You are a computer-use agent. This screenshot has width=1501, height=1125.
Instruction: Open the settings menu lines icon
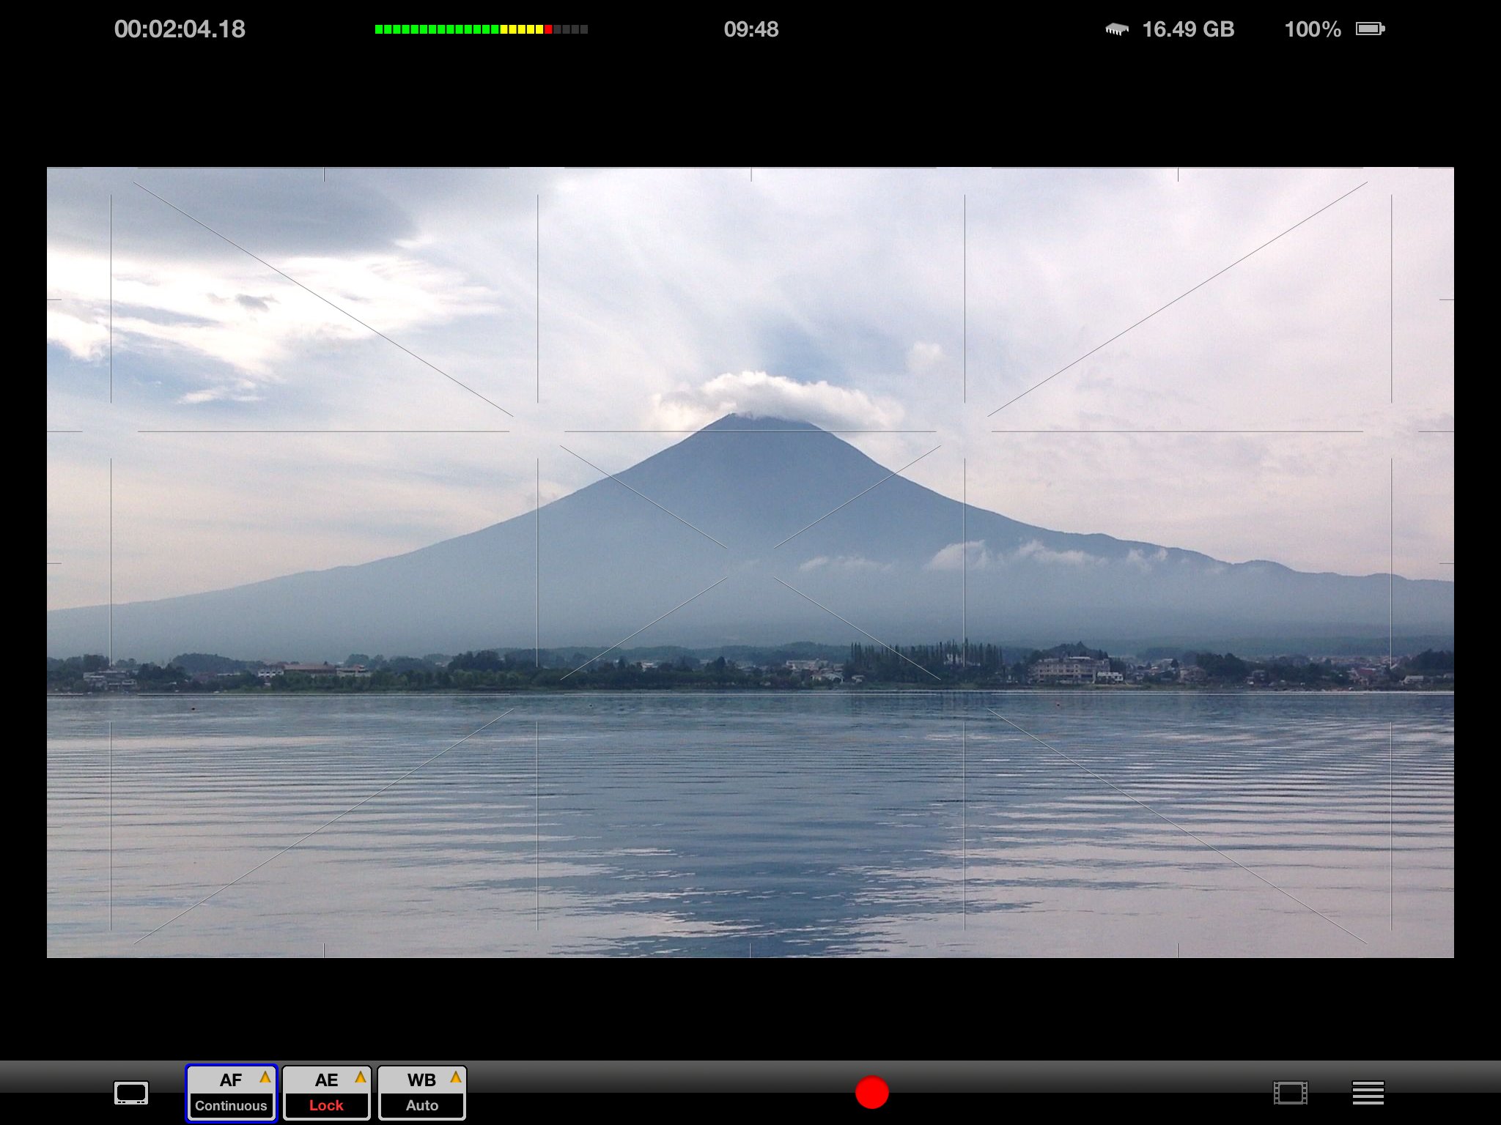point(1368,1093)
